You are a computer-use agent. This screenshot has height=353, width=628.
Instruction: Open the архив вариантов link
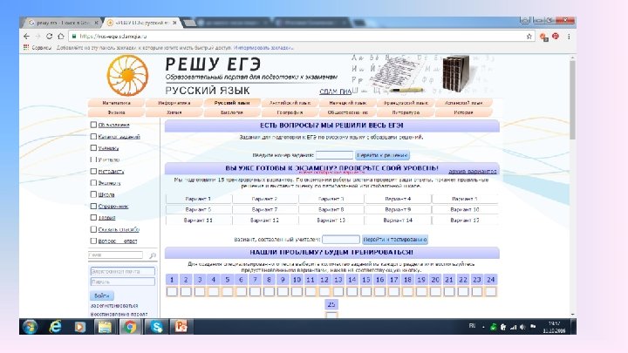pos(473,172)
